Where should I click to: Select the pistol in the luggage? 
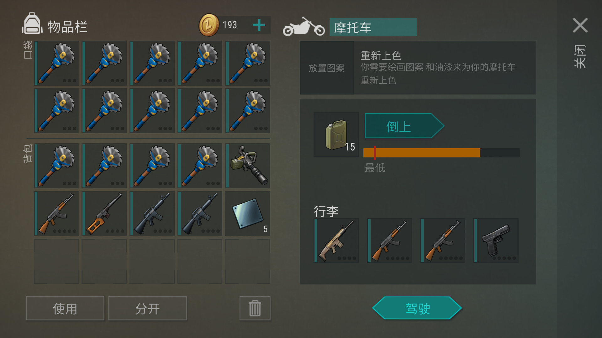pyautogui.click(x=496, y=241)
